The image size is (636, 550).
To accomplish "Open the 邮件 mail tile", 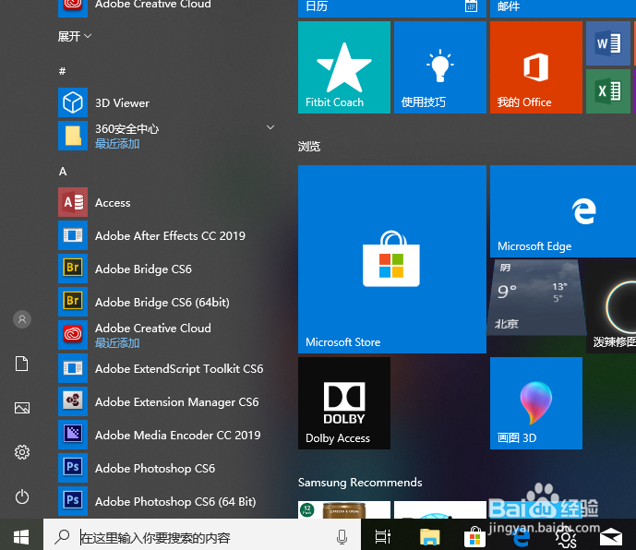I will pos(563,8).
